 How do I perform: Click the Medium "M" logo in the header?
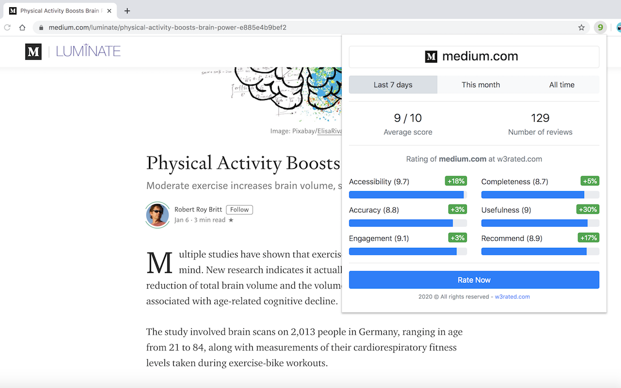[x=33, y=51]
